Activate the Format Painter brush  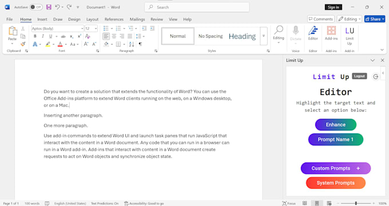(23, 44)
